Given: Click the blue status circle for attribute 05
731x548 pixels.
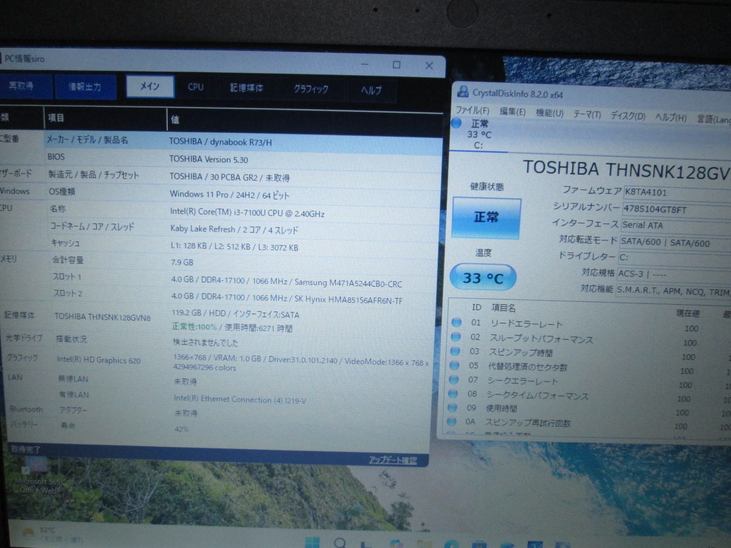Looking at the screenshot, I should point(454,365).
